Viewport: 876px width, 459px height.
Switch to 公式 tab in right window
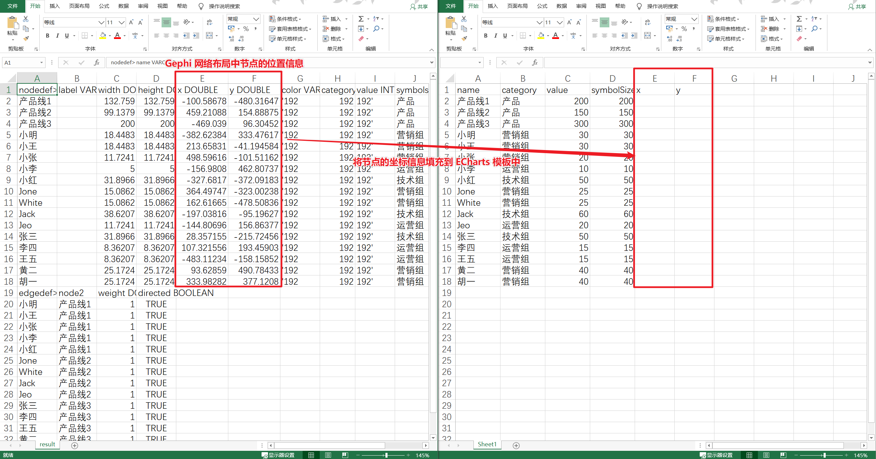click(542, 6)
